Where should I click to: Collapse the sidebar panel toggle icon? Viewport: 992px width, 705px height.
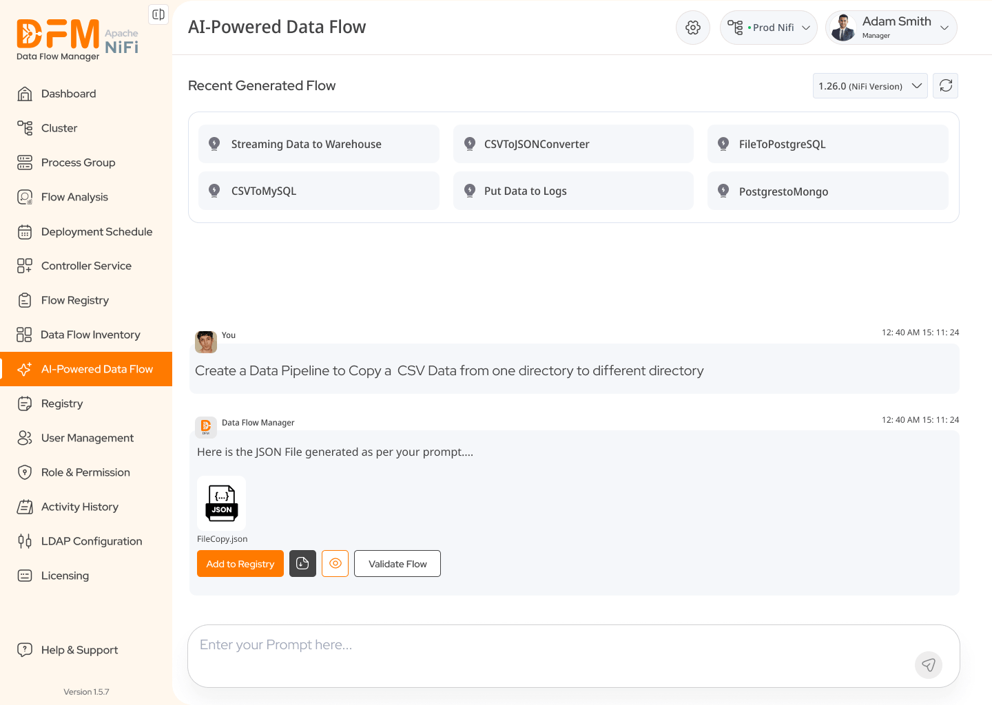158,14
